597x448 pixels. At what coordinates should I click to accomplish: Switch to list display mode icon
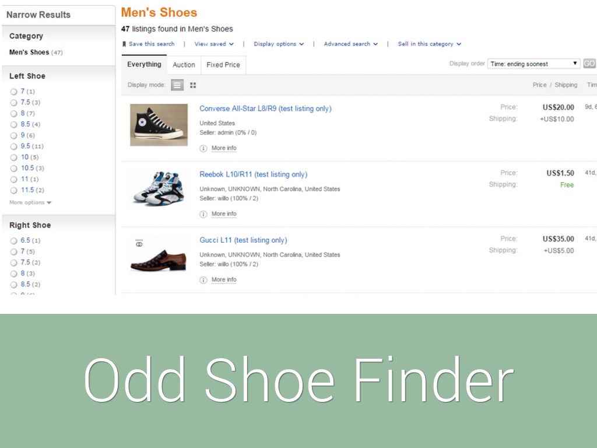(x=177, y=85)
